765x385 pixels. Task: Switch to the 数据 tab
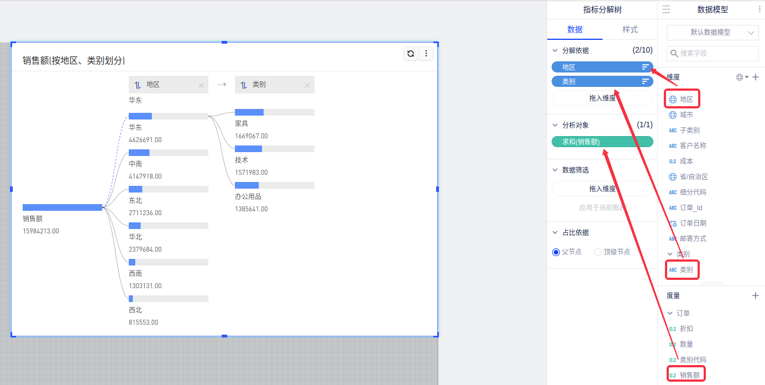(575, 30)
